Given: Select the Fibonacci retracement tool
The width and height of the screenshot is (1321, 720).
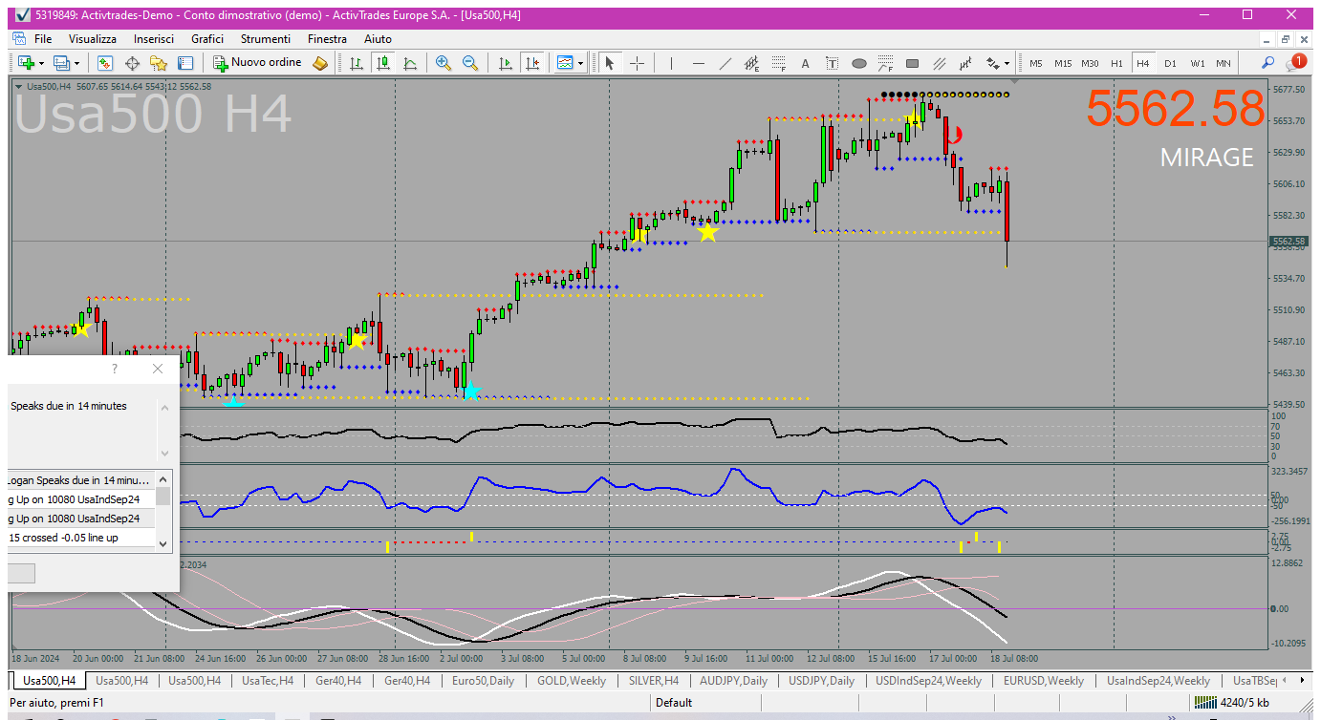Looking at the screenshot, I should [779, 63].
